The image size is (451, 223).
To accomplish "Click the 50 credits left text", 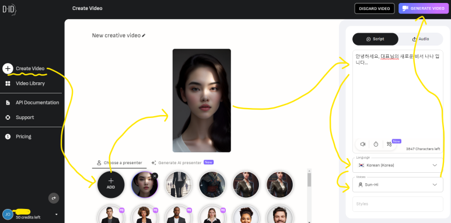I will (x=28, y=217).
